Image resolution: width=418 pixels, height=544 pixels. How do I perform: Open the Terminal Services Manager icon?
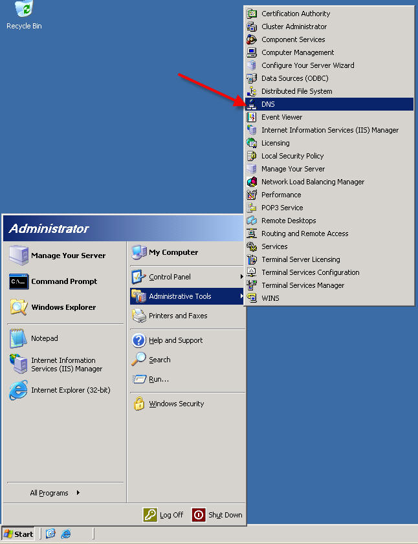(252, 285)
